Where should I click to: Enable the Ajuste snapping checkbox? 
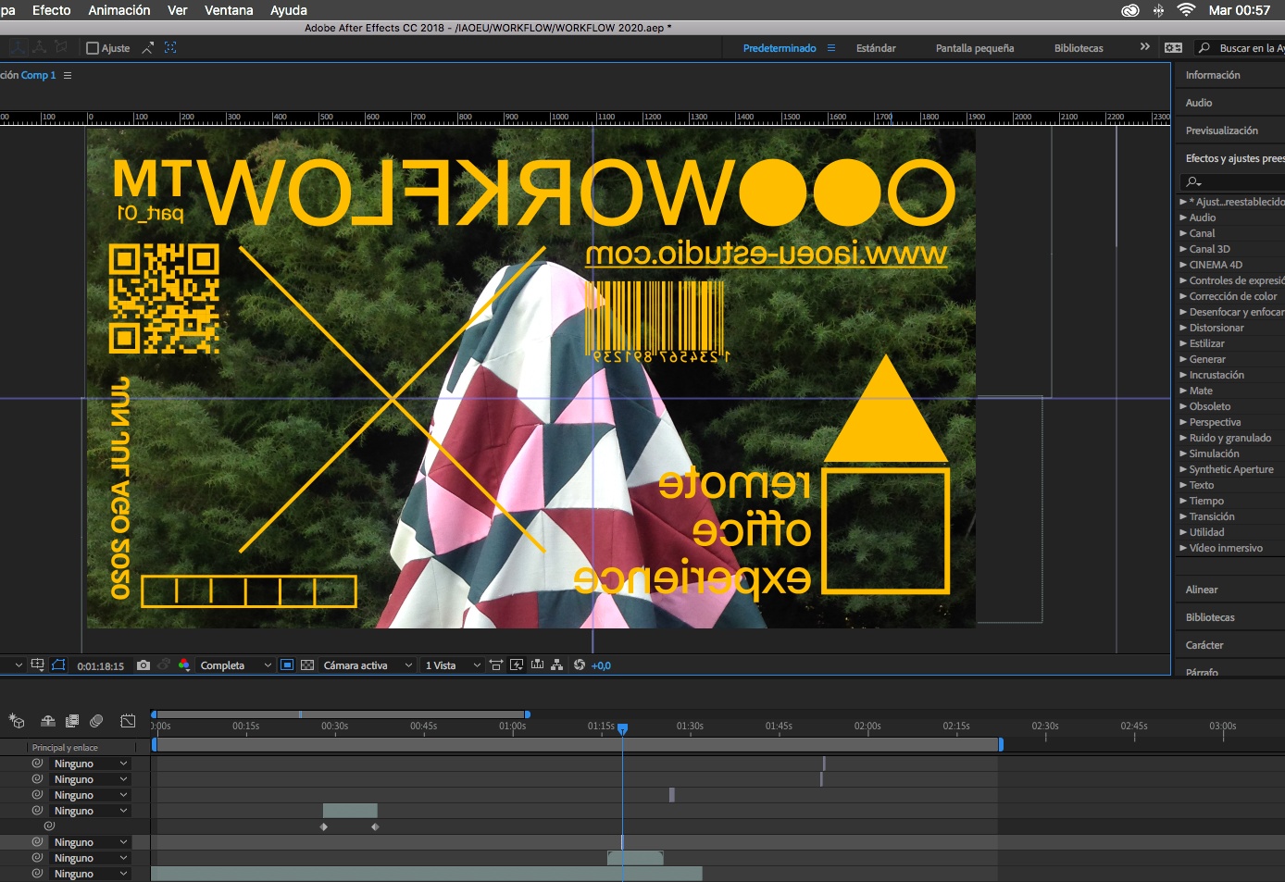[x=93, y=48]
